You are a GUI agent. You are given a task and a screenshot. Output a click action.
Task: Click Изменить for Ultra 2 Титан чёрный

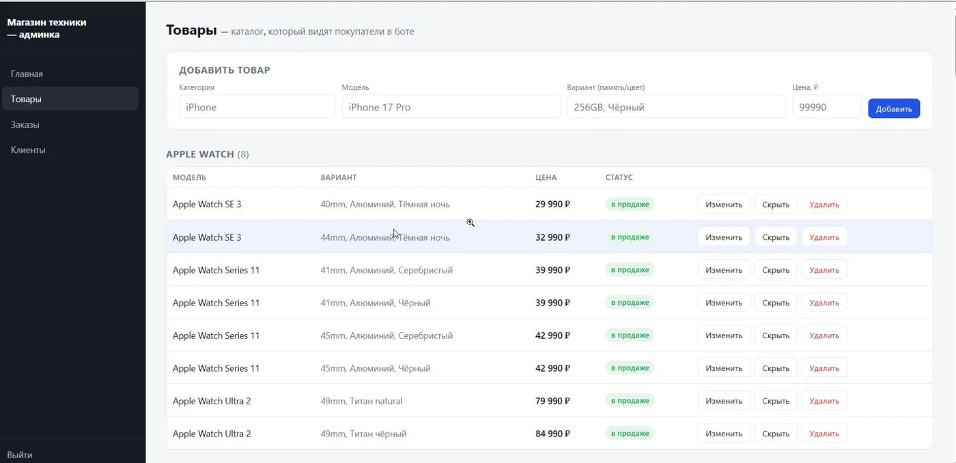724,433
